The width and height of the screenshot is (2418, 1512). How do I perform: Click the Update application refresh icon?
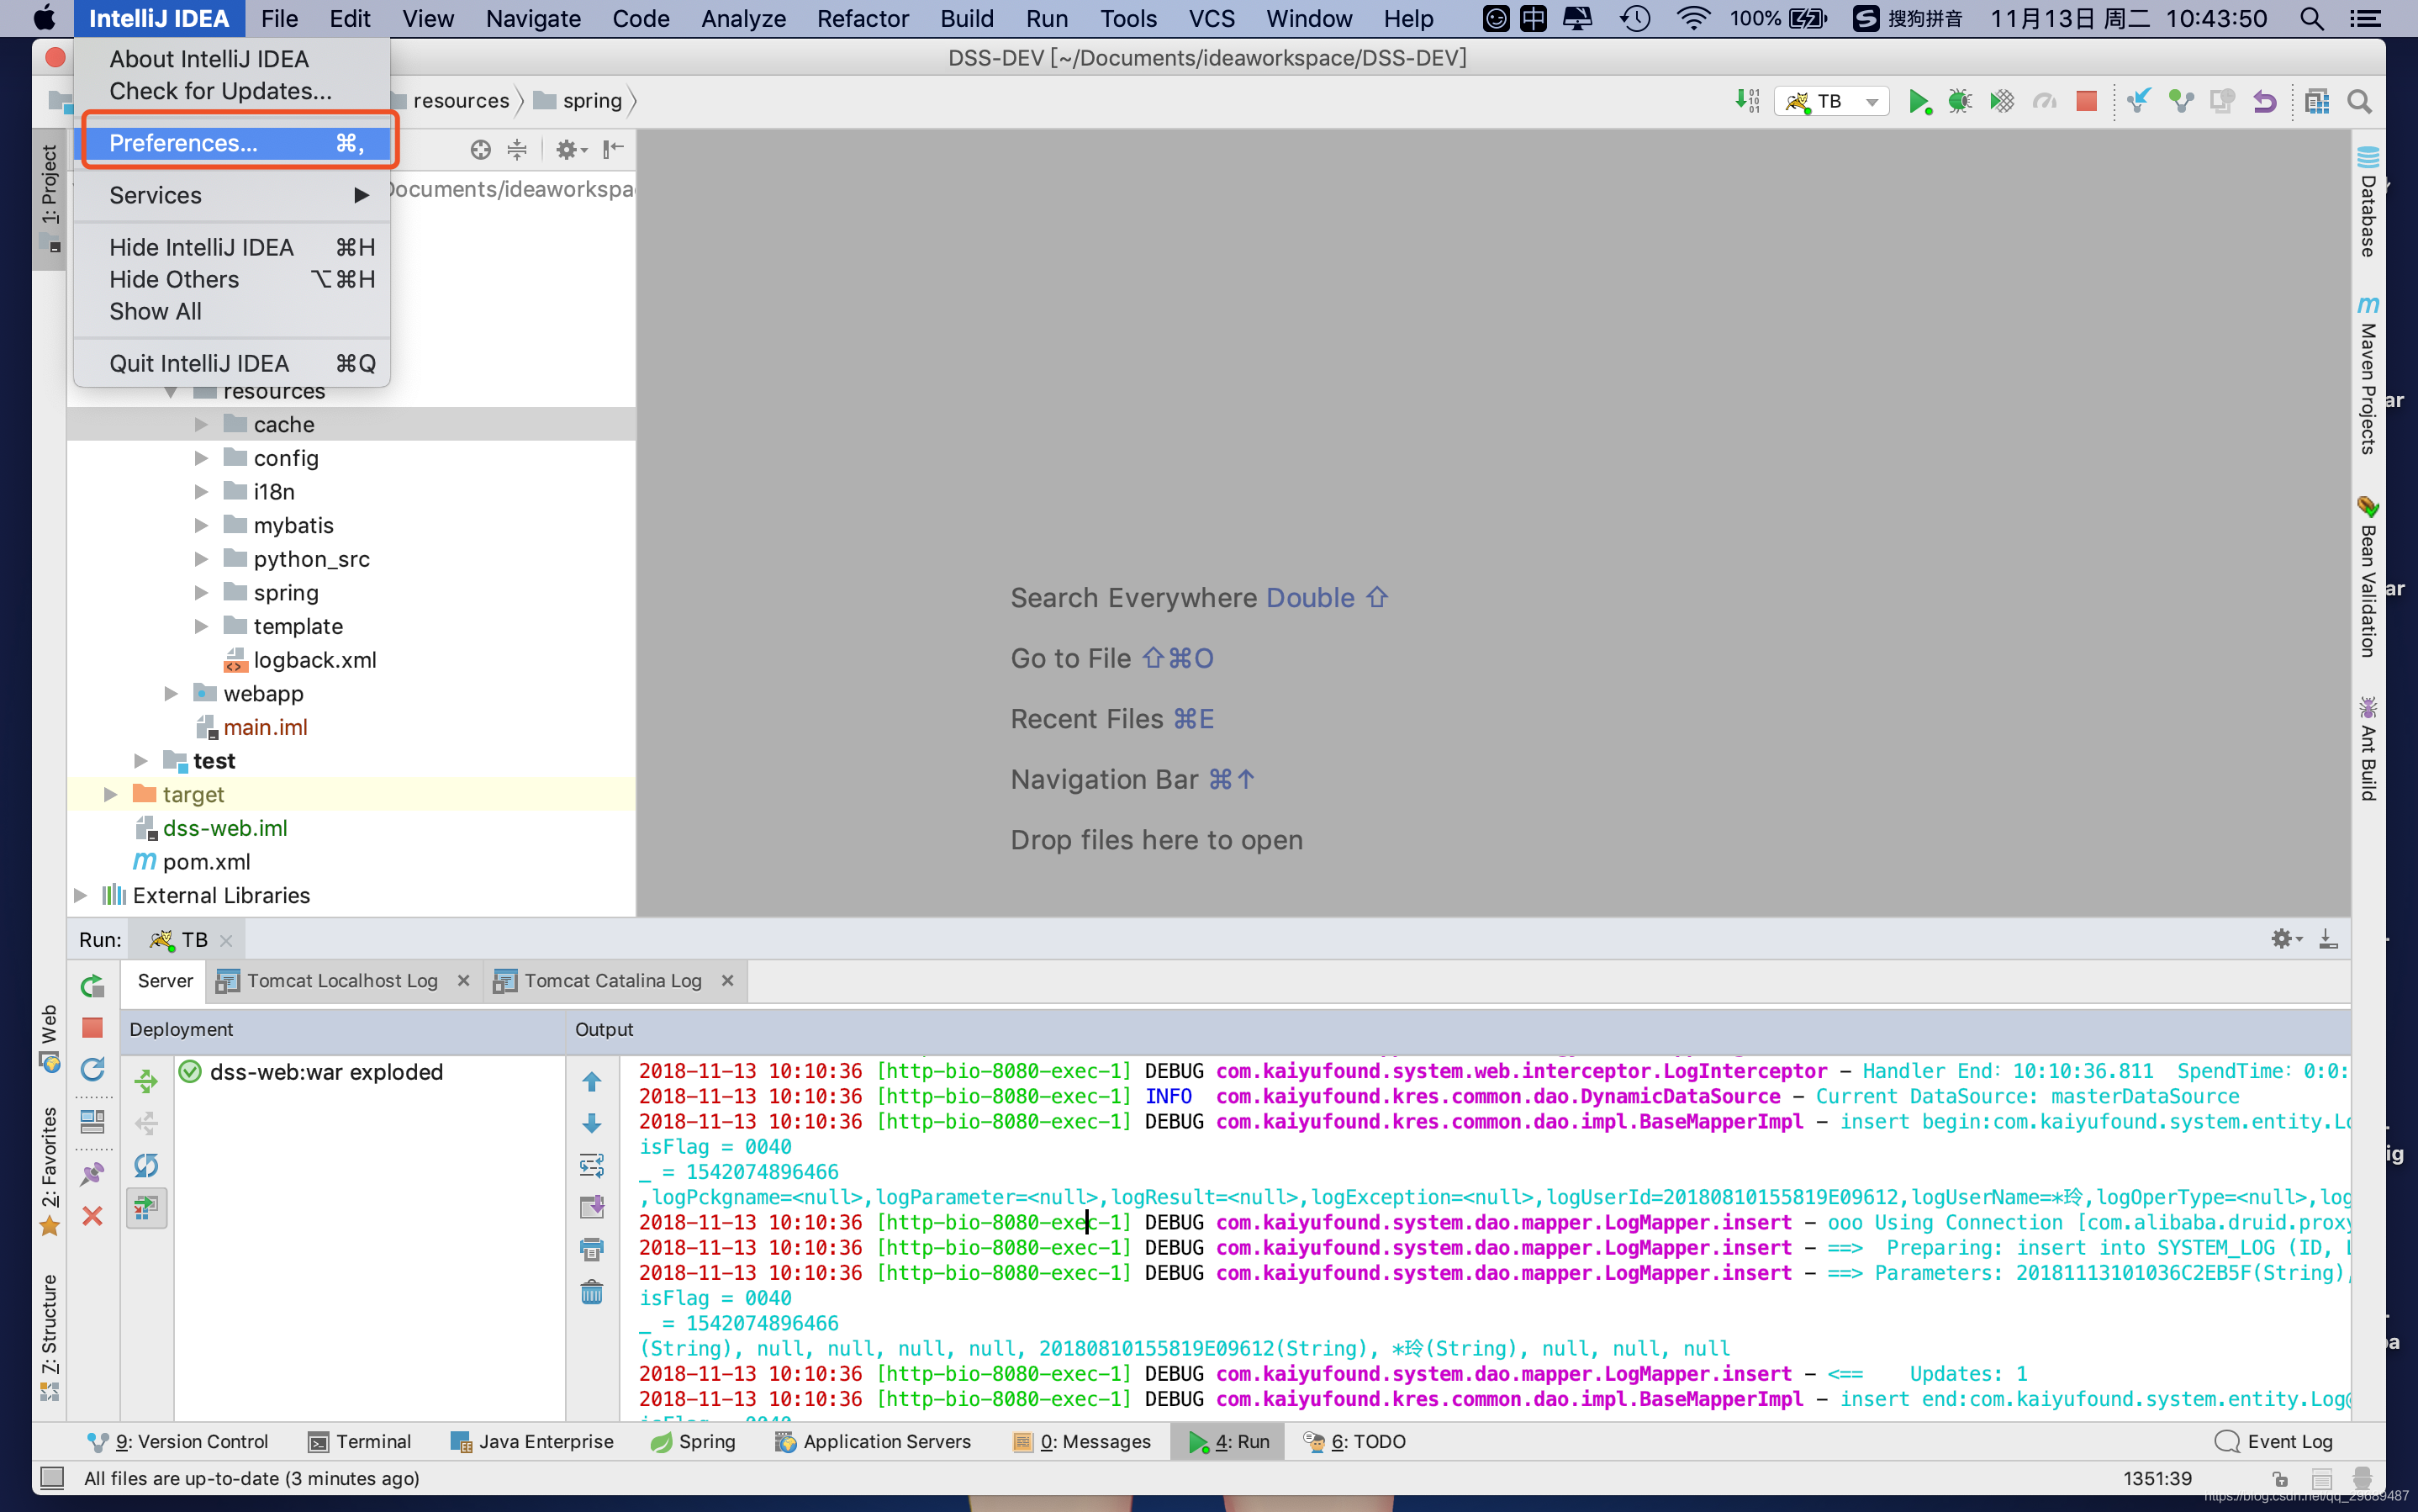[93, 1070]
